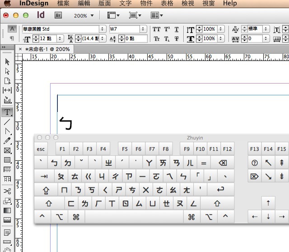Screen dimensions: 289x252
Task: Toggle Strikethrough formatting
Action: click(x=177, y=39)
